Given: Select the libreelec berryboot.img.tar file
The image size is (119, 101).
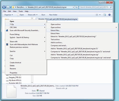Looking at the screenshot, I should point(57,19).
